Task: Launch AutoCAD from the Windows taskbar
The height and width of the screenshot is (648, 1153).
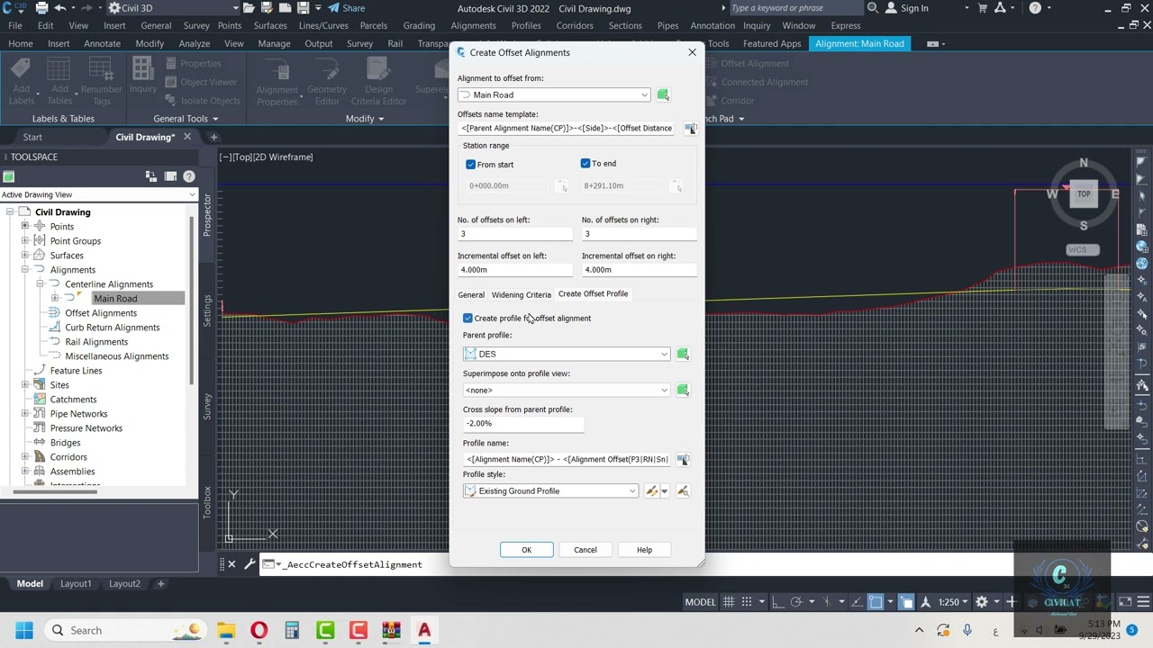Action: [424, 630]
